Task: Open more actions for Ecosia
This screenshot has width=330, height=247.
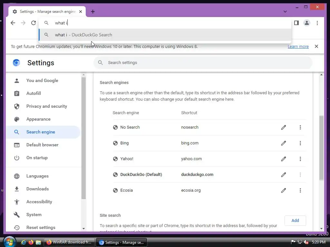Action: (x=300, y=190)
